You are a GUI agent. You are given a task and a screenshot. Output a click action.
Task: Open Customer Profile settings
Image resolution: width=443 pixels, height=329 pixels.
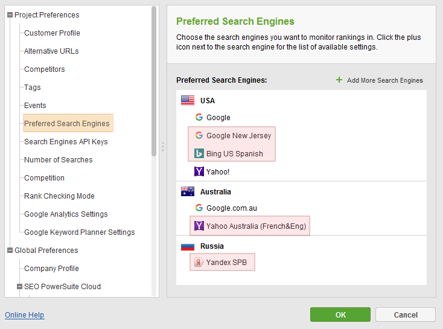point(52,33)
